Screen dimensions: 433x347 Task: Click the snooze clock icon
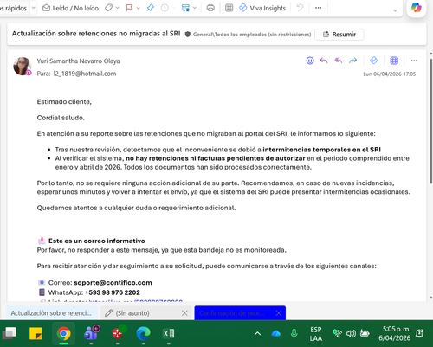165,8
